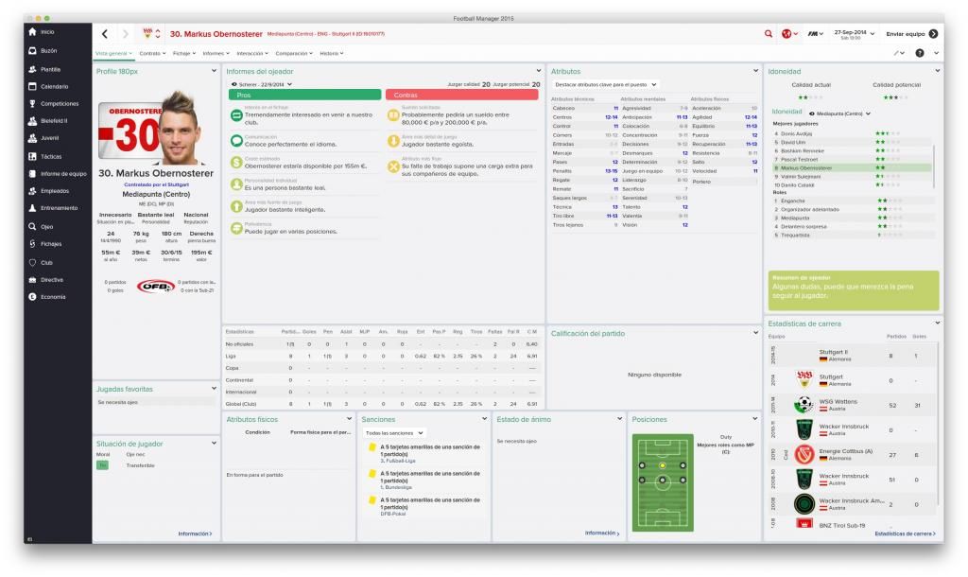Image resolution: width=968 pixels, height=577 pixels.
Task: Click the WSG Wattens club logo
Action: [x=804, y=404]
